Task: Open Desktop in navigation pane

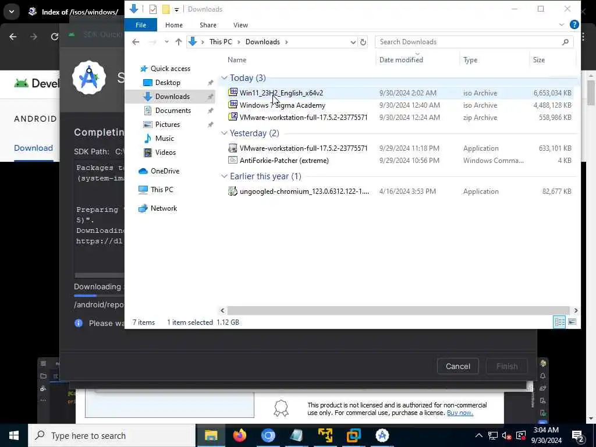Action: [168, 83]
